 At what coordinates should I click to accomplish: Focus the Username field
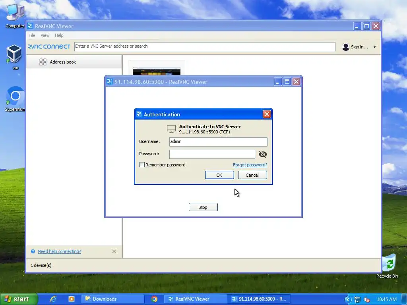coord(218,142)
